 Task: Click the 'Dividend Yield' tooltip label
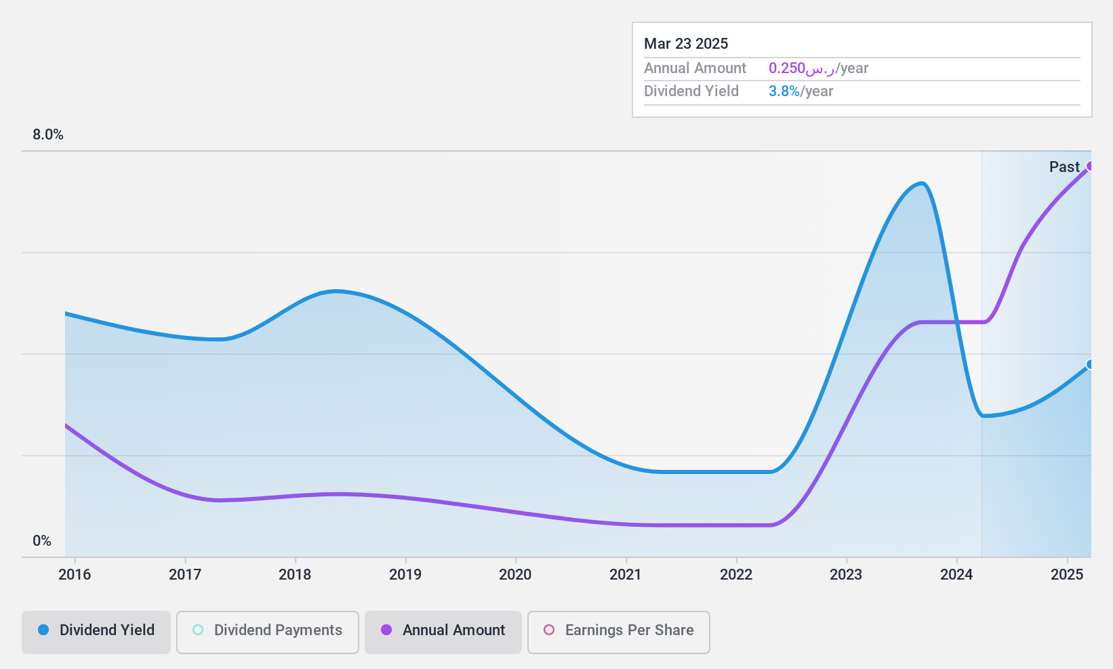coord(691,91)
